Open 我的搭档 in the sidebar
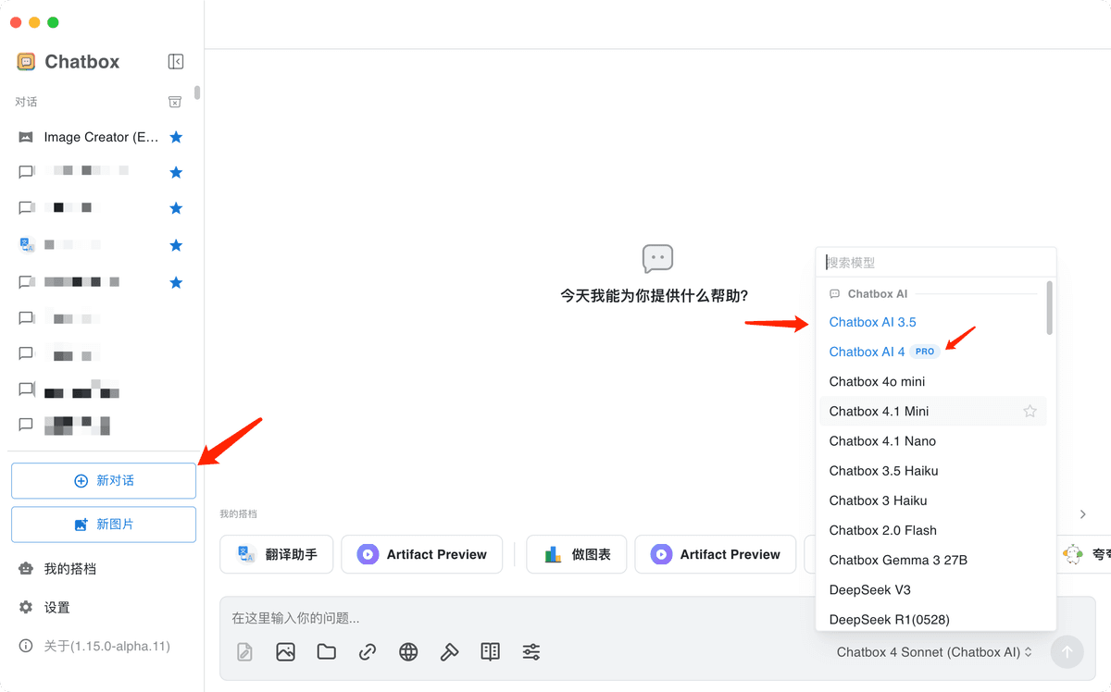This screenshot has width=1111, height=692. [63, 568]
